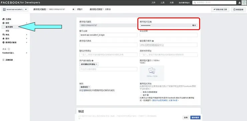Screen dimensions: 247x121
Task: Open the platform policy link in parentheses
Action: (160, 100)
